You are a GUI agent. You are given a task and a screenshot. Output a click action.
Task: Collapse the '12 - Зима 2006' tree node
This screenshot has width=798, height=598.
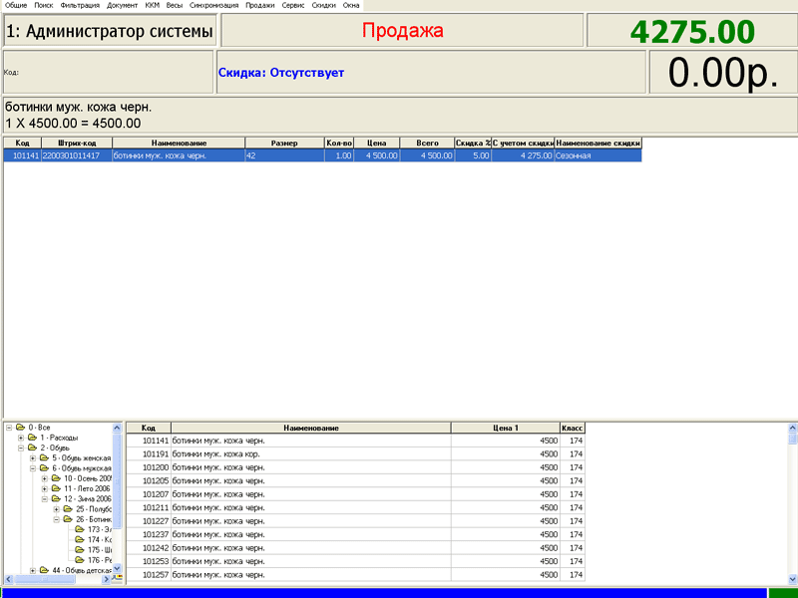(44, 499)
